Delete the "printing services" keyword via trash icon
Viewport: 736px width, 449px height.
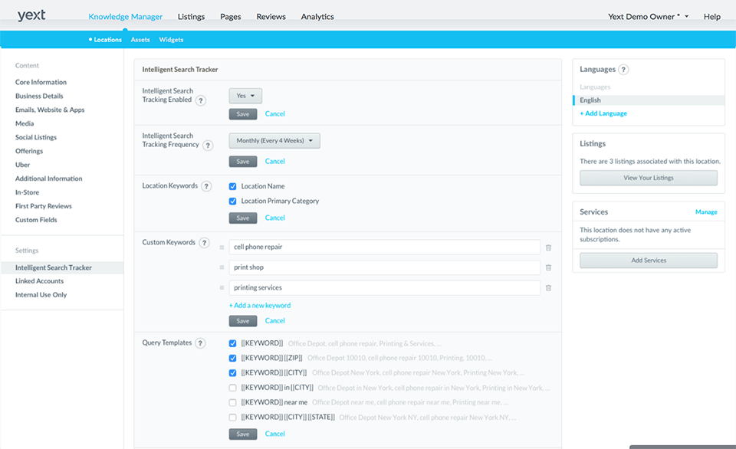549,288
